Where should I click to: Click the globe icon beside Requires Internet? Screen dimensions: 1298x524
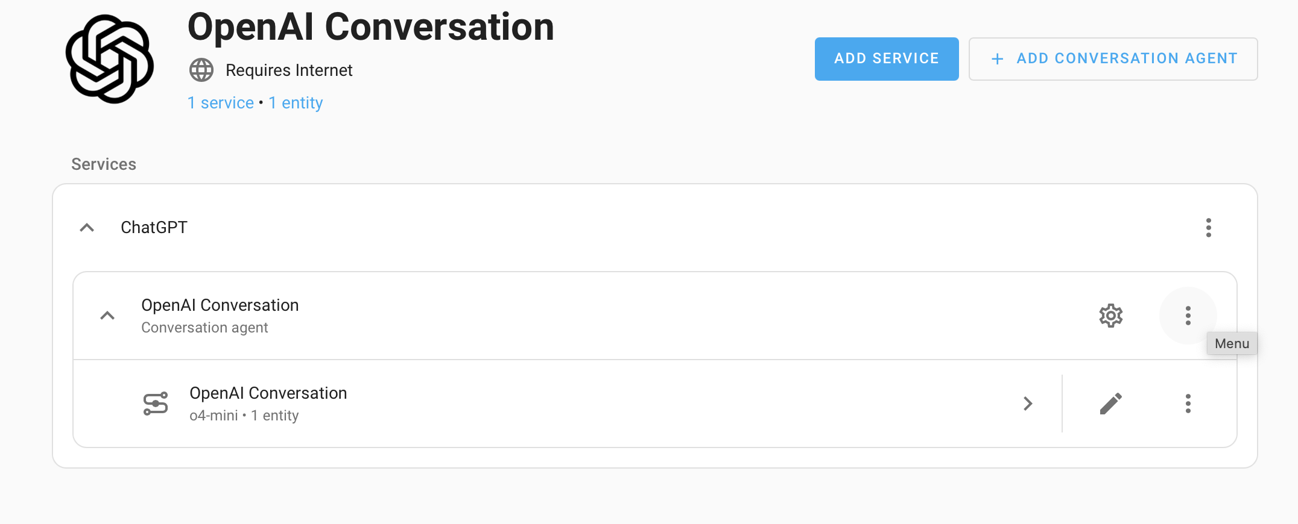point(201,70)
